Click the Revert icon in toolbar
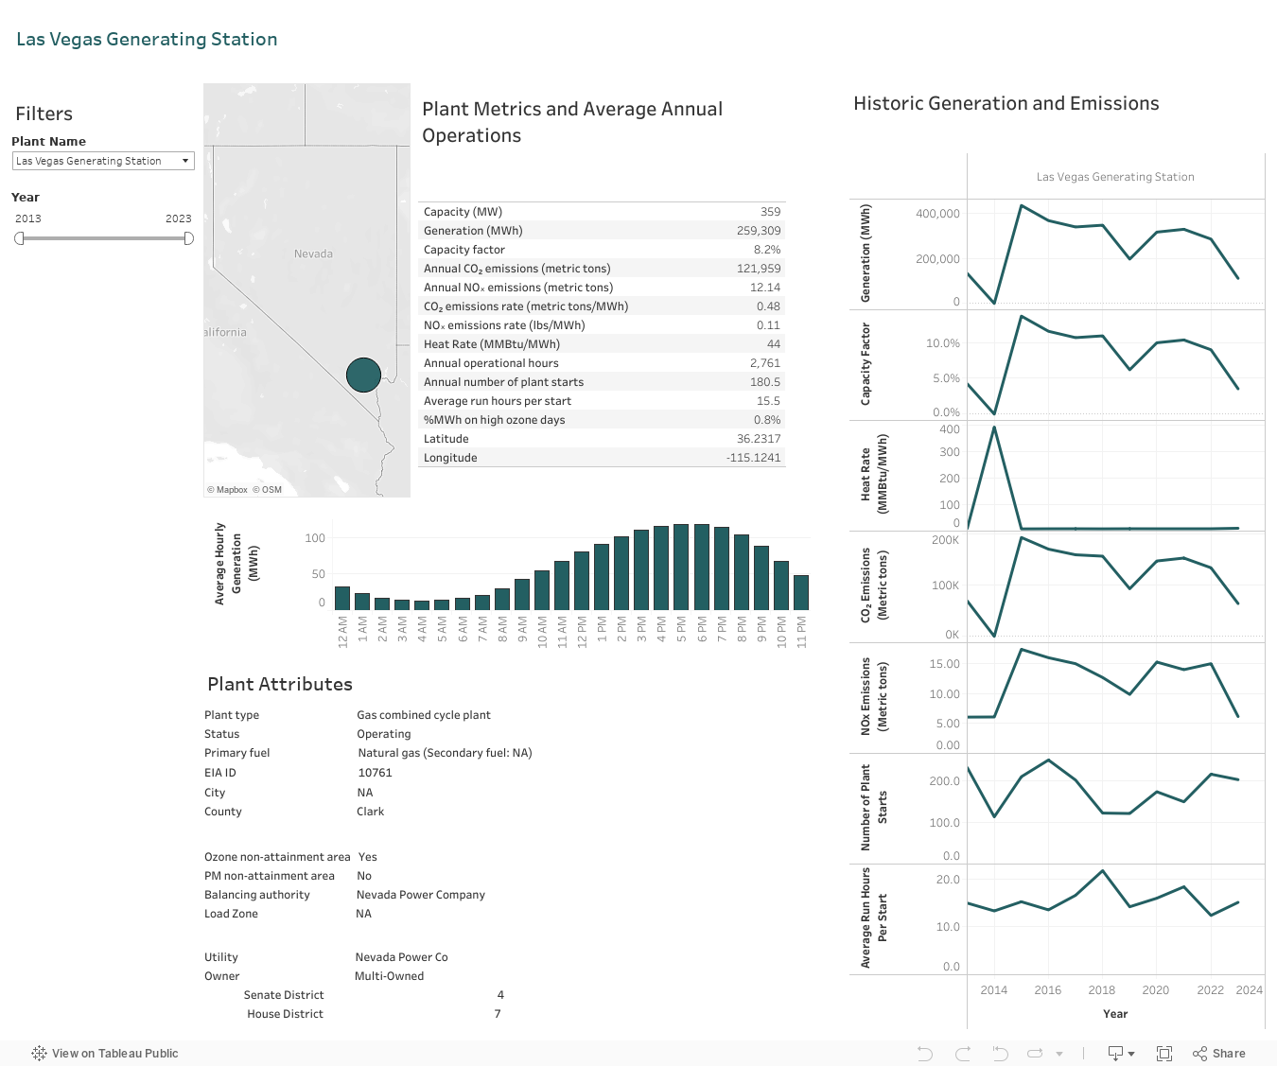This screenshot has width=1277, height=1066. (1000, 1053)
